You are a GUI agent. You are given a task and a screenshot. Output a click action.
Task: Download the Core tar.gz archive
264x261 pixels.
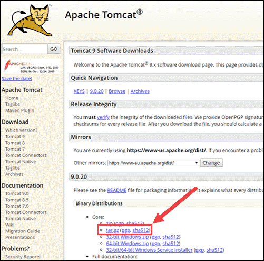click(112, 230)
